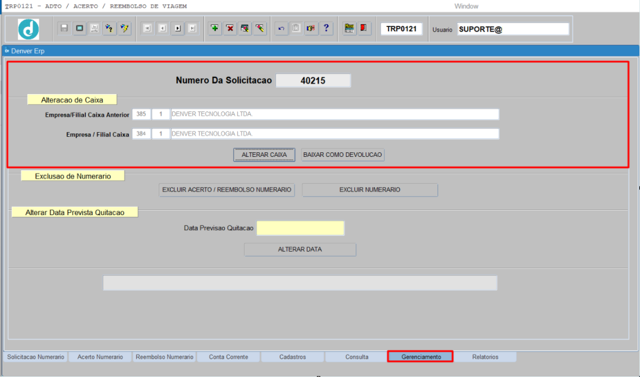Open the Menu toolbar icon

[349, 28]
